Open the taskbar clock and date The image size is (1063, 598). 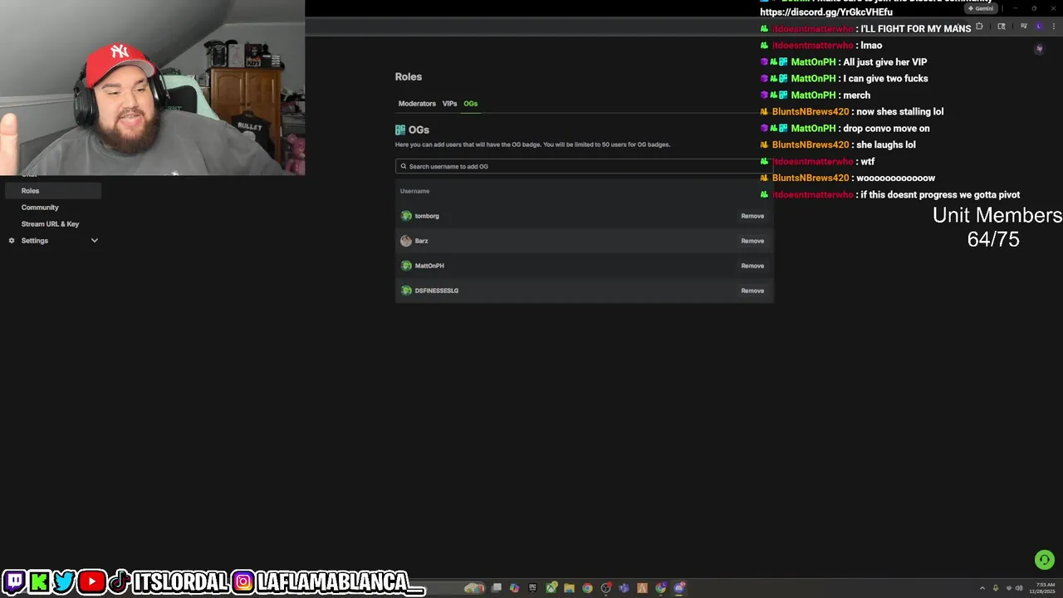click(x=1042, y=588)
